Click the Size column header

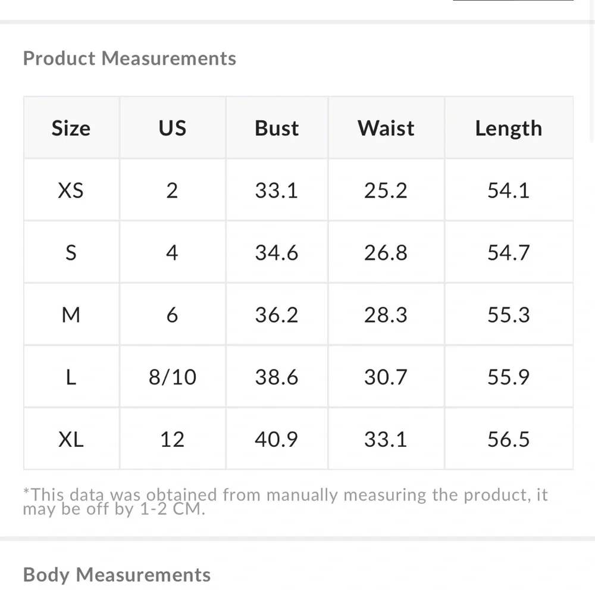pyautogui.click(x=71, y=129)
